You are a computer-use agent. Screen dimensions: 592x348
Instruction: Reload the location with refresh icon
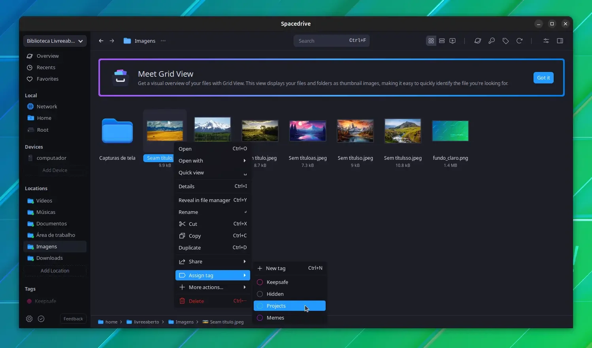tap(519, 41)
